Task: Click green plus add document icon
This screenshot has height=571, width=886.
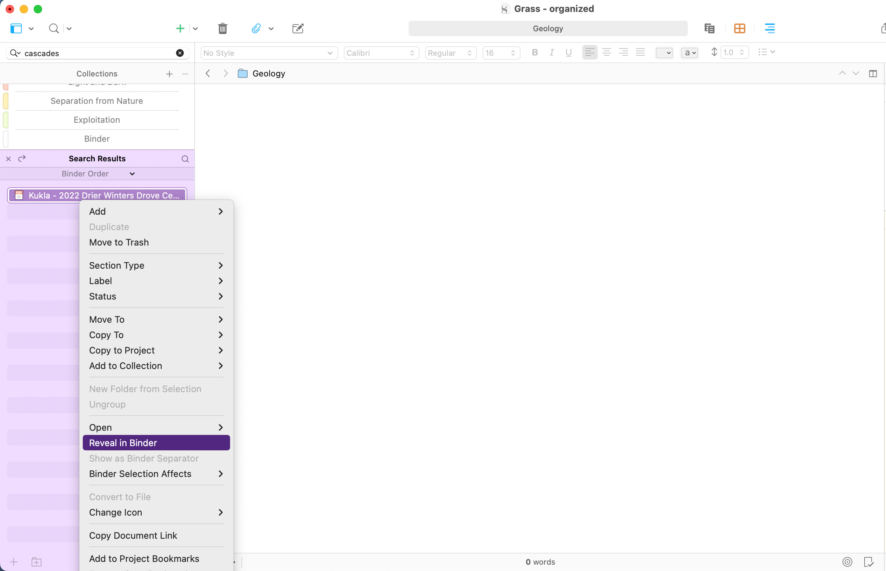Action: click(x=180, y=28)
